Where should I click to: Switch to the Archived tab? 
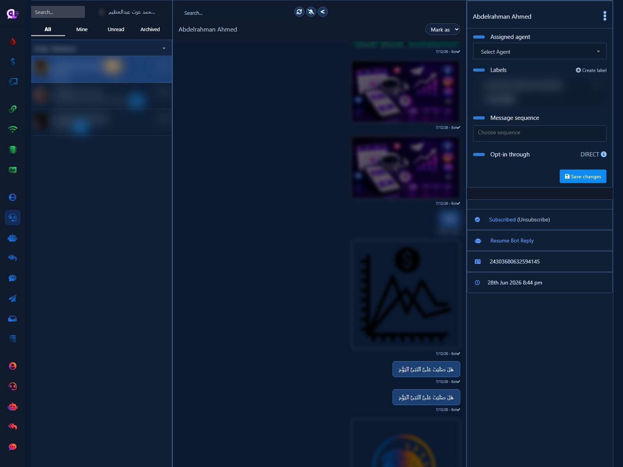[x=150, y=30]
